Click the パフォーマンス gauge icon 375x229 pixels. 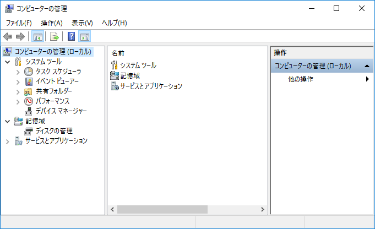click(29, 101)
